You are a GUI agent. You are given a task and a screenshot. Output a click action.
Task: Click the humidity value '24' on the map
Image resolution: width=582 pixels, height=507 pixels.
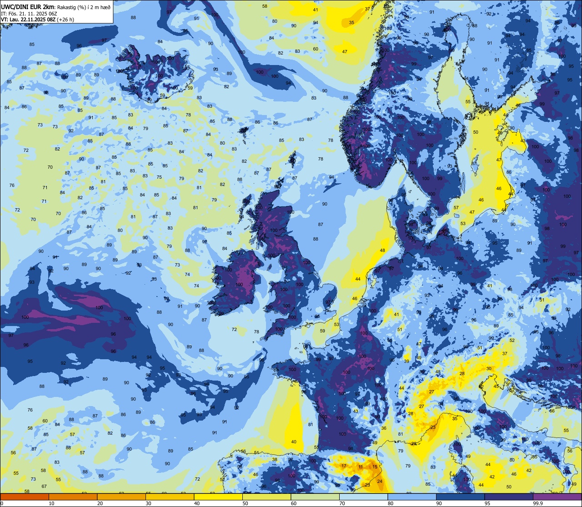click(380, 481)
